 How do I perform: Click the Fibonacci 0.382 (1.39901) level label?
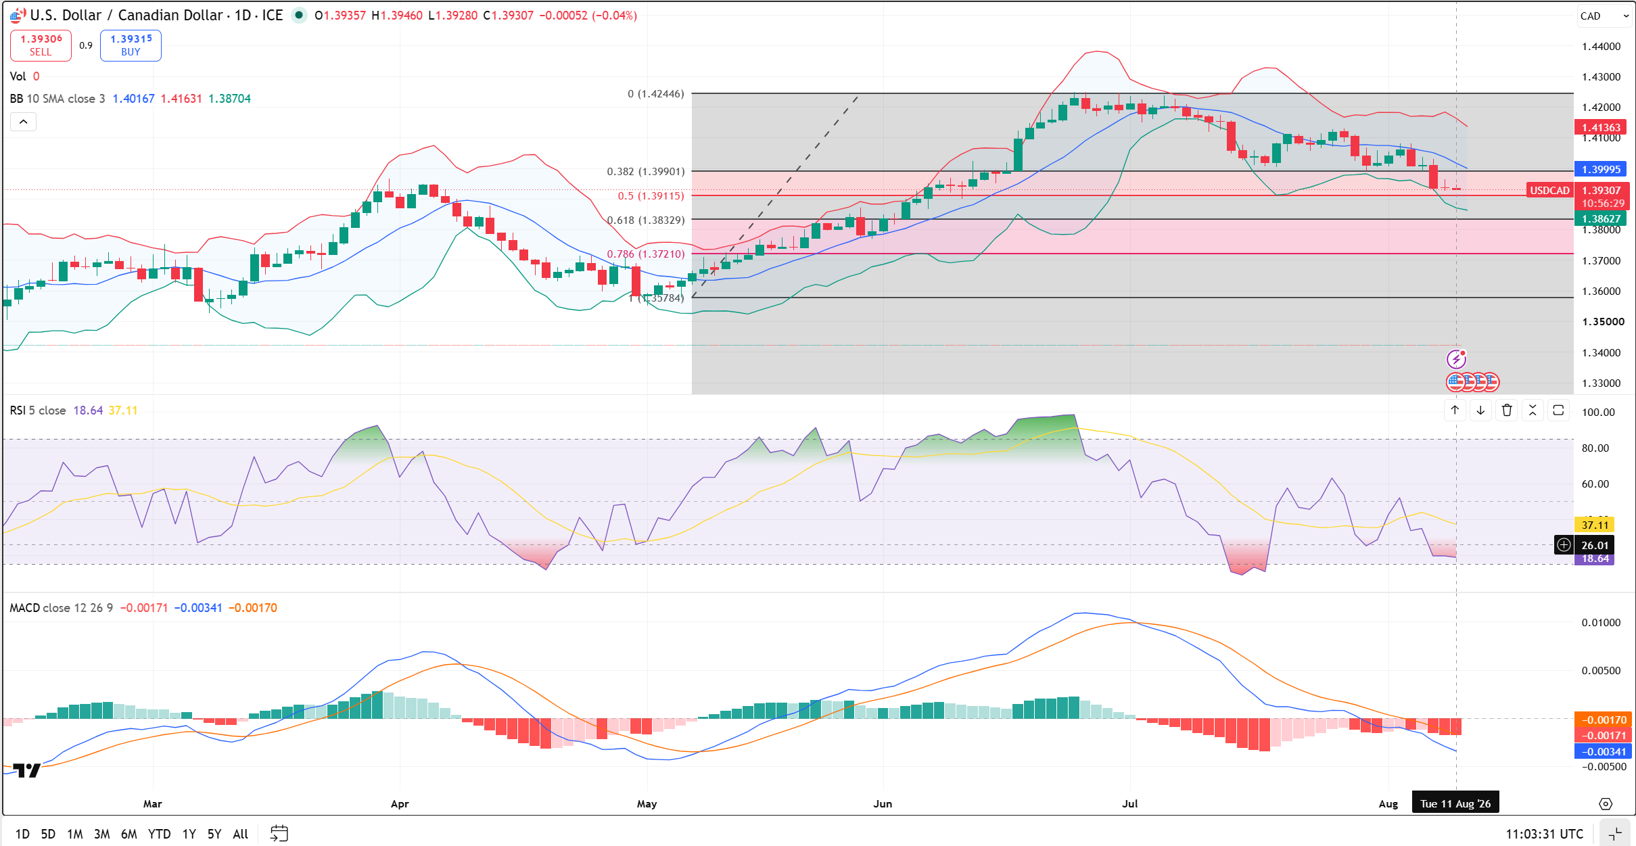[646, 172]
